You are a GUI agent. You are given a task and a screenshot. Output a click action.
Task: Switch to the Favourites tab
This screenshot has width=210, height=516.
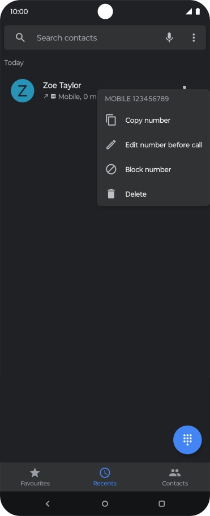35,477
